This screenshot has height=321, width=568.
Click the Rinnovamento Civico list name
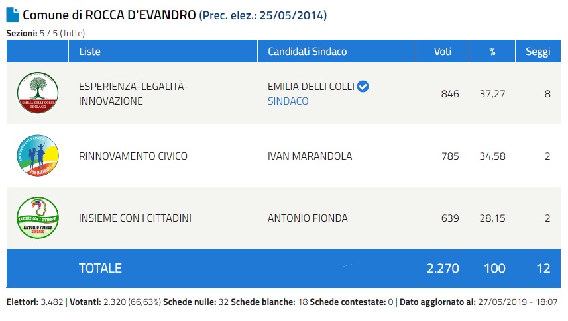click(133, 156)
